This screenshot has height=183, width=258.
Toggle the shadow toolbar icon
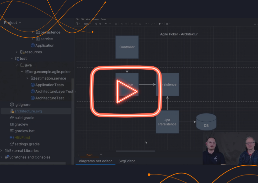140,24
